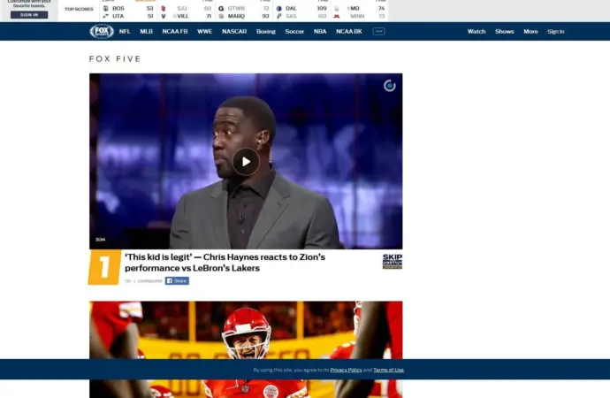Open the NFL section
The width and height of the screenshot is (610, 398).
(125, 32)
